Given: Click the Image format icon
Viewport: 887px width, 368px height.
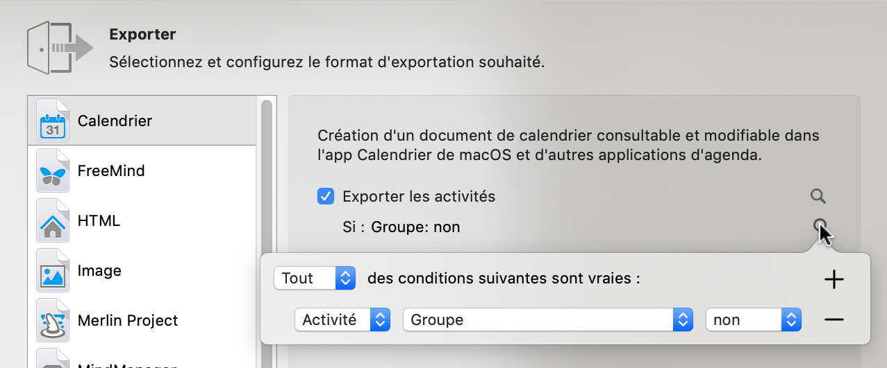Looking at the screenshot, I should (53, 271).
